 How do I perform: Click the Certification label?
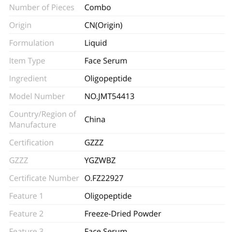tap(31, 143)
